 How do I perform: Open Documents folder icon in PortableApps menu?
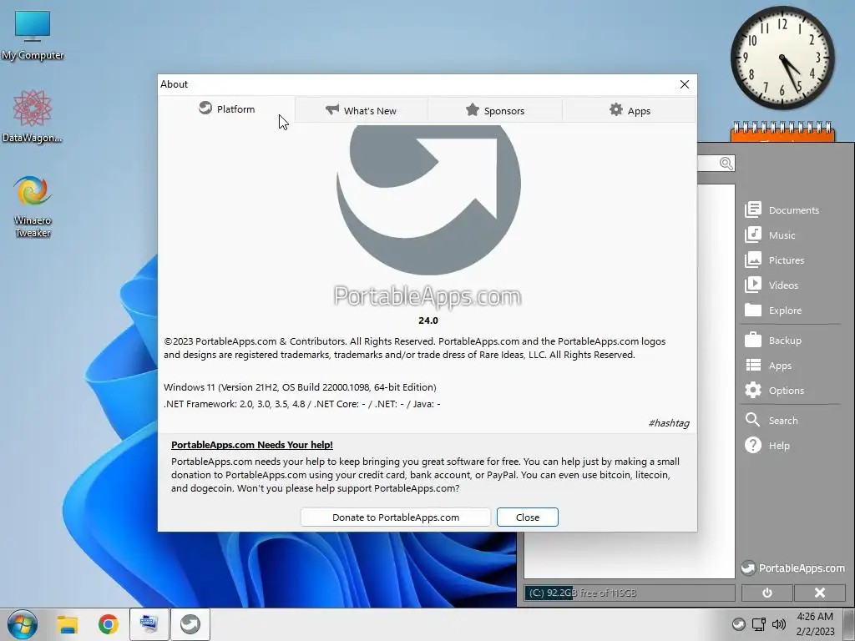click(x=753, y=209)
